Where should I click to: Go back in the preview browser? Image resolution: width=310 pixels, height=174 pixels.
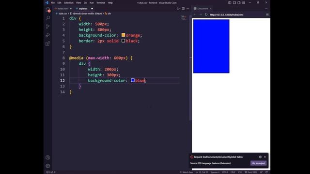pyautogui.click(x=195, y=14)
